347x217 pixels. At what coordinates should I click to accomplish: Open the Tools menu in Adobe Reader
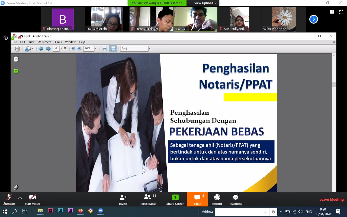point(58,42)
